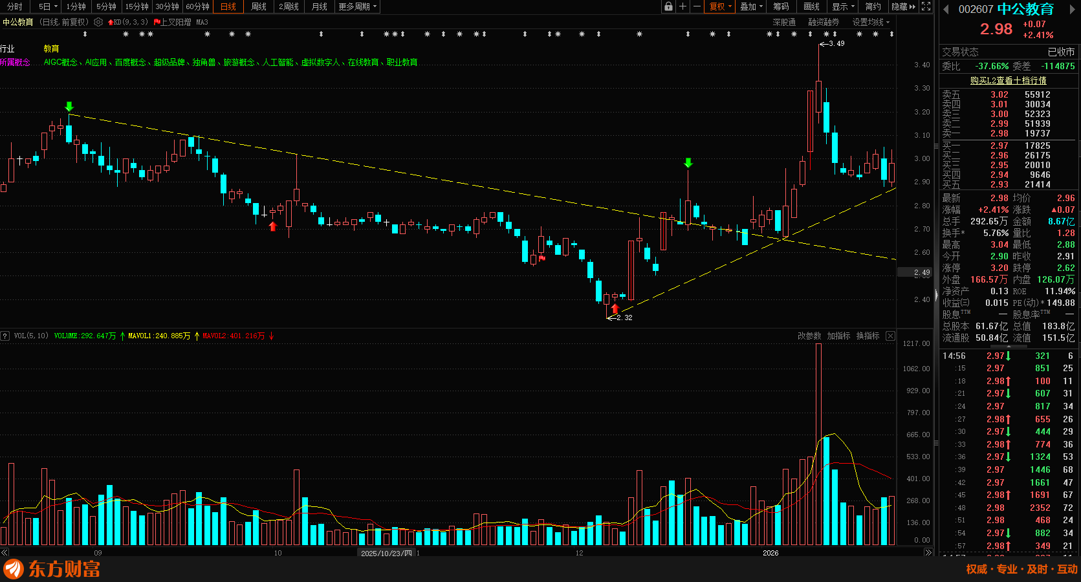Zoom in the chart with plus icon

(x=682, y=6)
